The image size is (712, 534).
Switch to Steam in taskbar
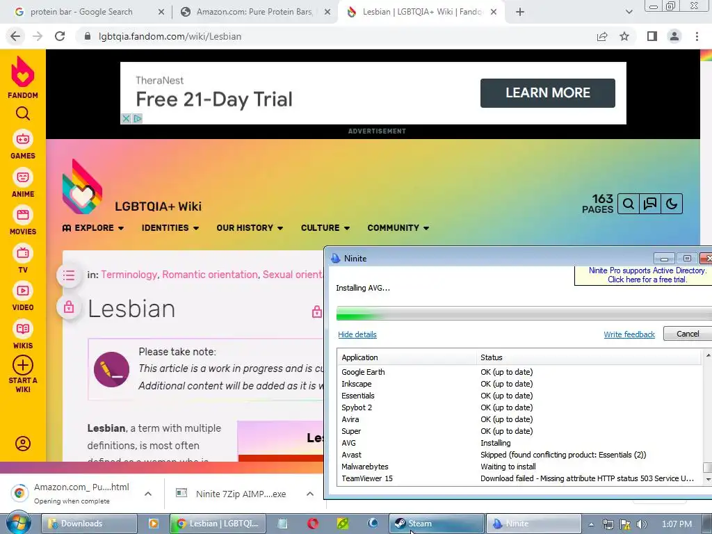pyautogui.click(x=437, y=524)
